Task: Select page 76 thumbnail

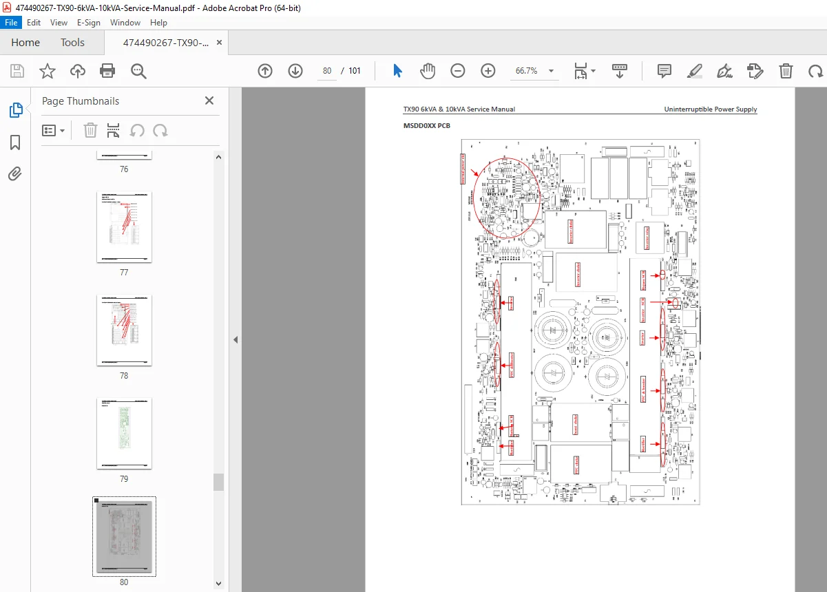Action: (x=124, y=156)
